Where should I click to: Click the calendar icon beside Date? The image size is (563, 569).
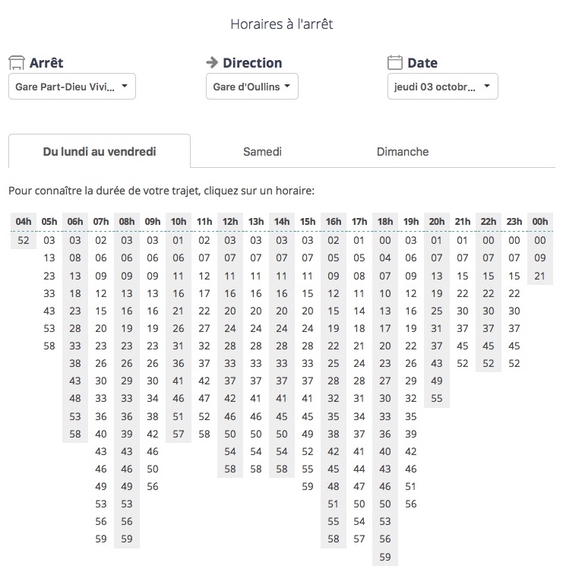tap(394, 62)
